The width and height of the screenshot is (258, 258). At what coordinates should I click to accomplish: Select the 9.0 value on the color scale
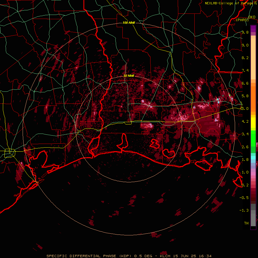pos(245,45)
